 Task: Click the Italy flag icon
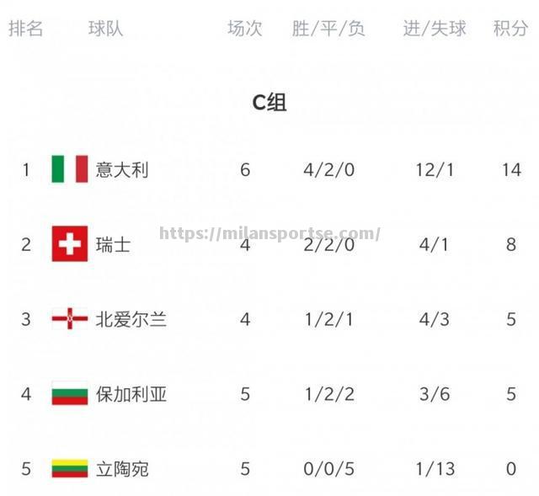[70, 168]
